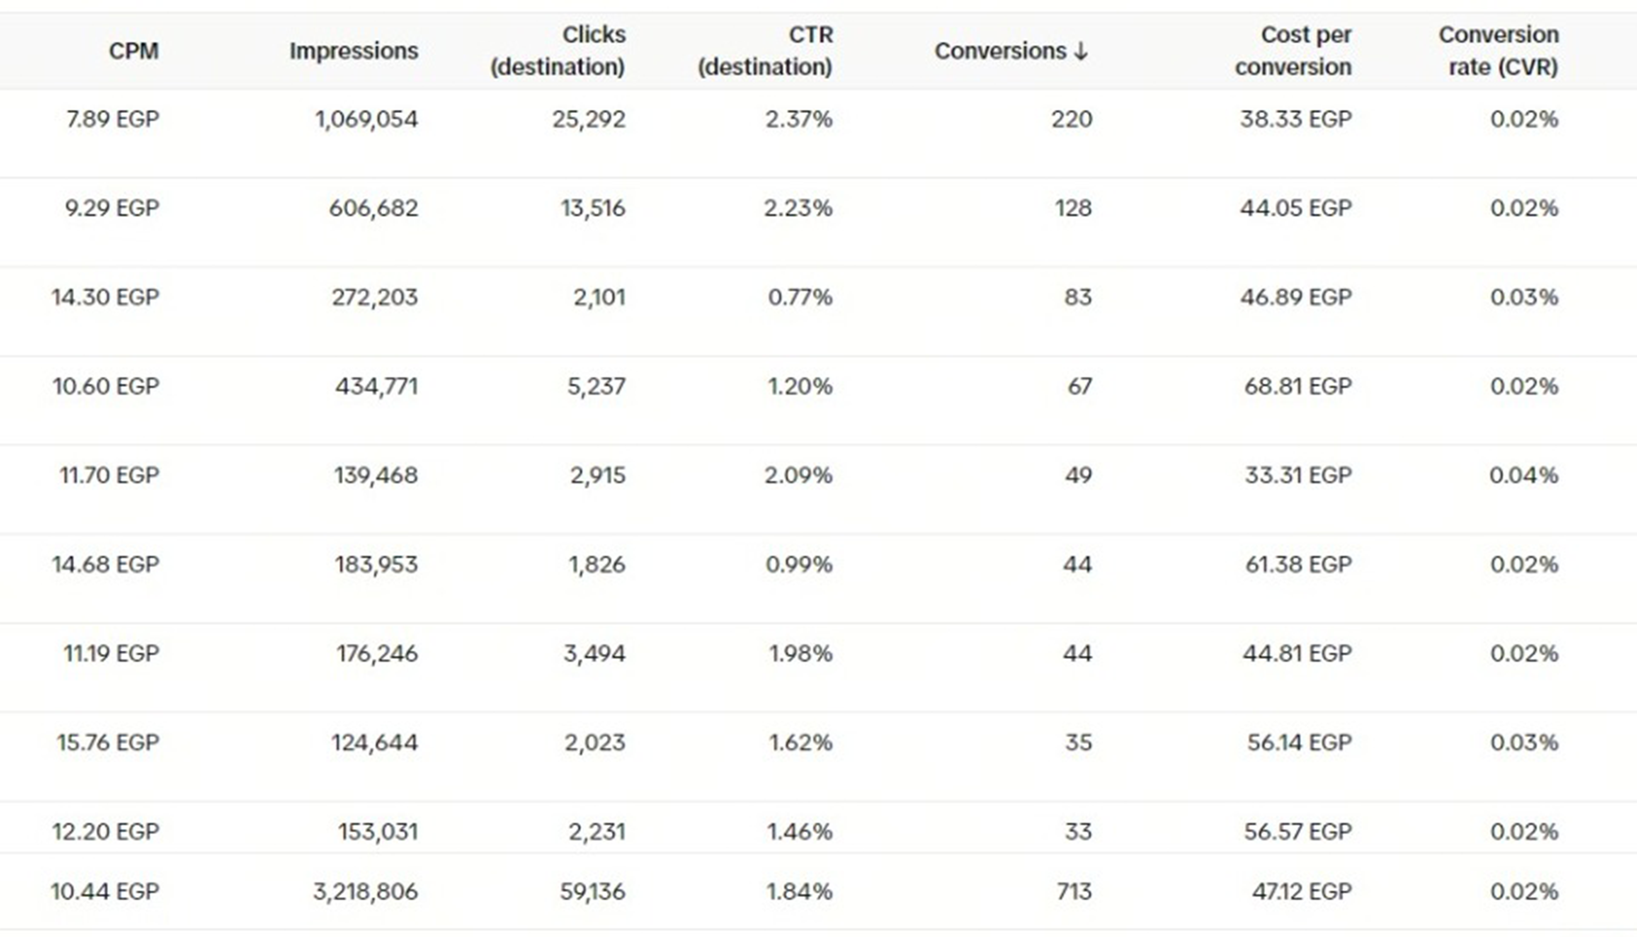Sort by Impressions column header
Image resolution: width=1637 pixels, height=937 pixels.
coord(353,51)
